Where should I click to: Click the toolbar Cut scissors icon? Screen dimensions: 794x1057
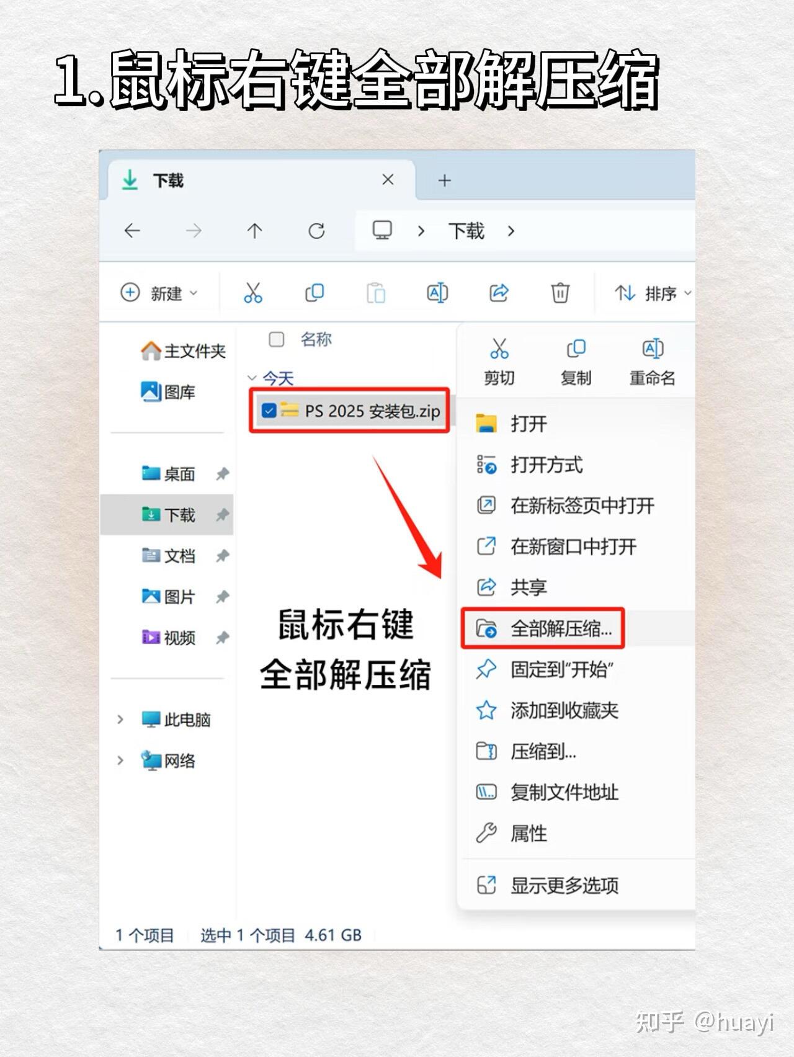tap(253, 293)
